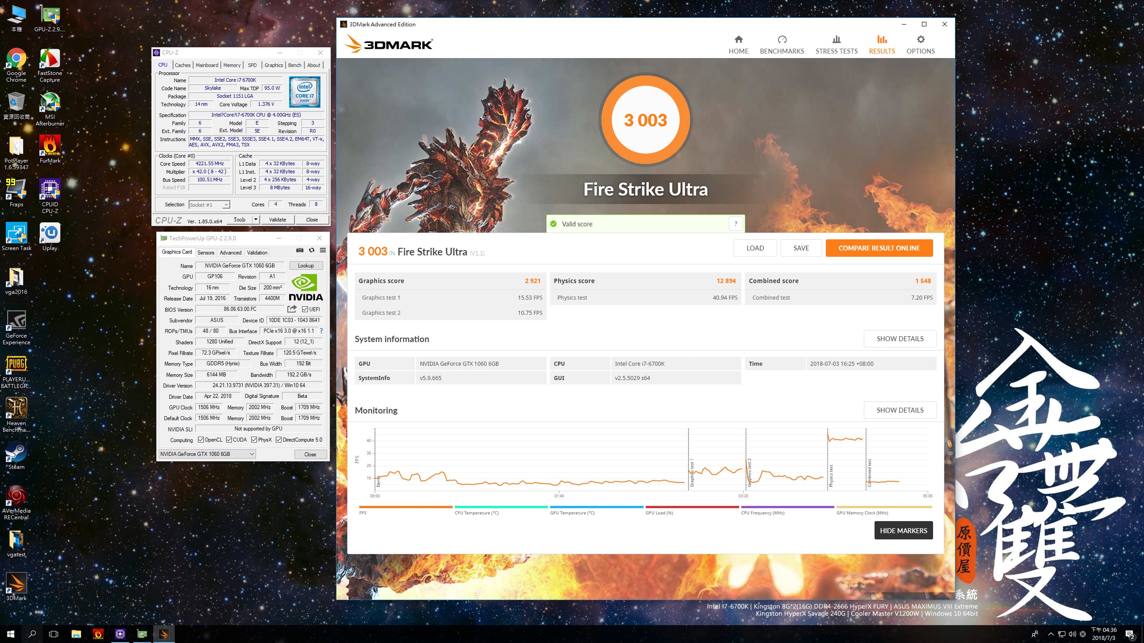Screen dimensions: 1144x643
Task: Click HIDE MARKERS button
Action: 904,530
